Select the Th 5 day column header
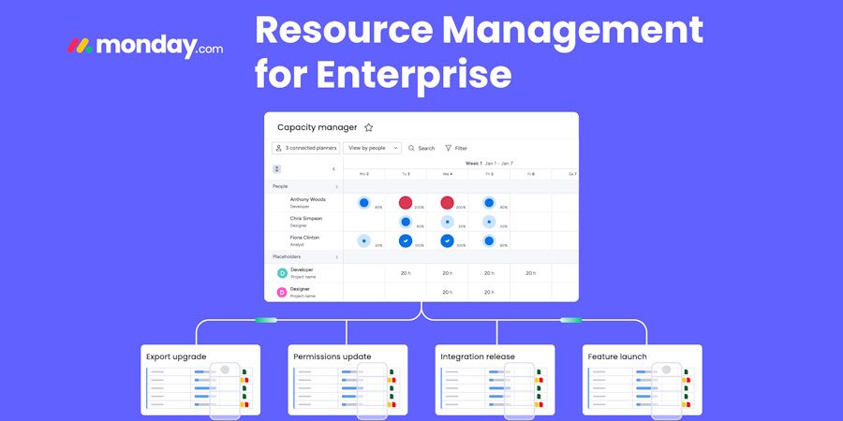Screen dimensions: 843x421 point(489,175)
